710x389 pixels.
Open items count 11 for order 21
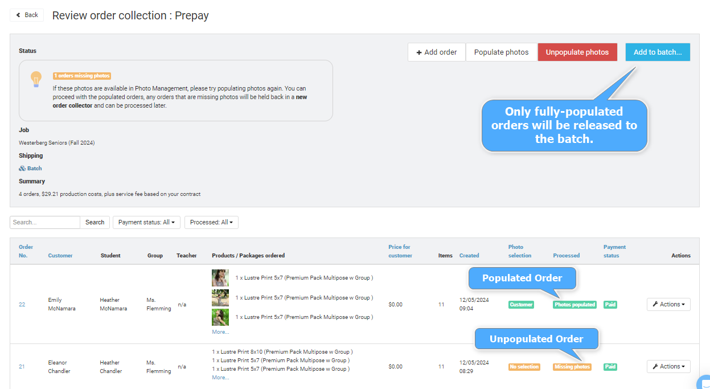(441, 367)
